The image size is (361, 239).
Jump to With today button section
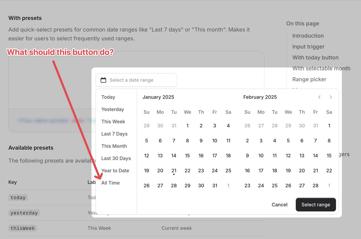(315, 57)
